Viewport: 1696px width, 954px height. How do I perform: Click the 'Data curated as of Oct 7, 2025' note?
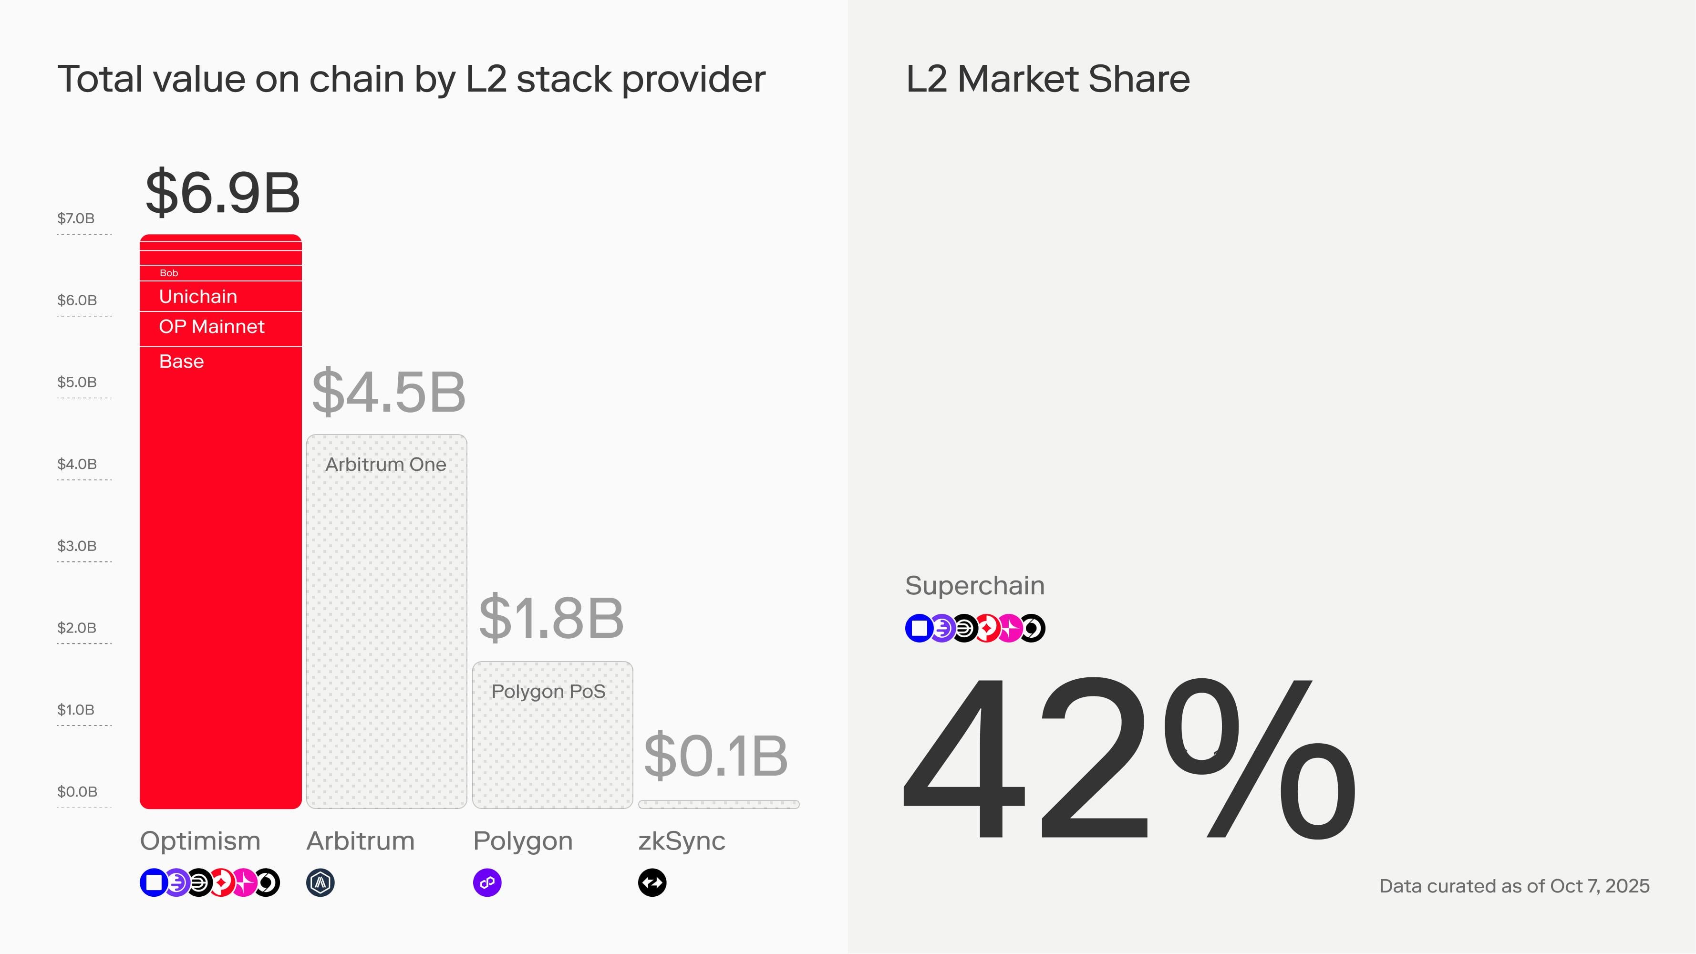(x=1514, y=886)
